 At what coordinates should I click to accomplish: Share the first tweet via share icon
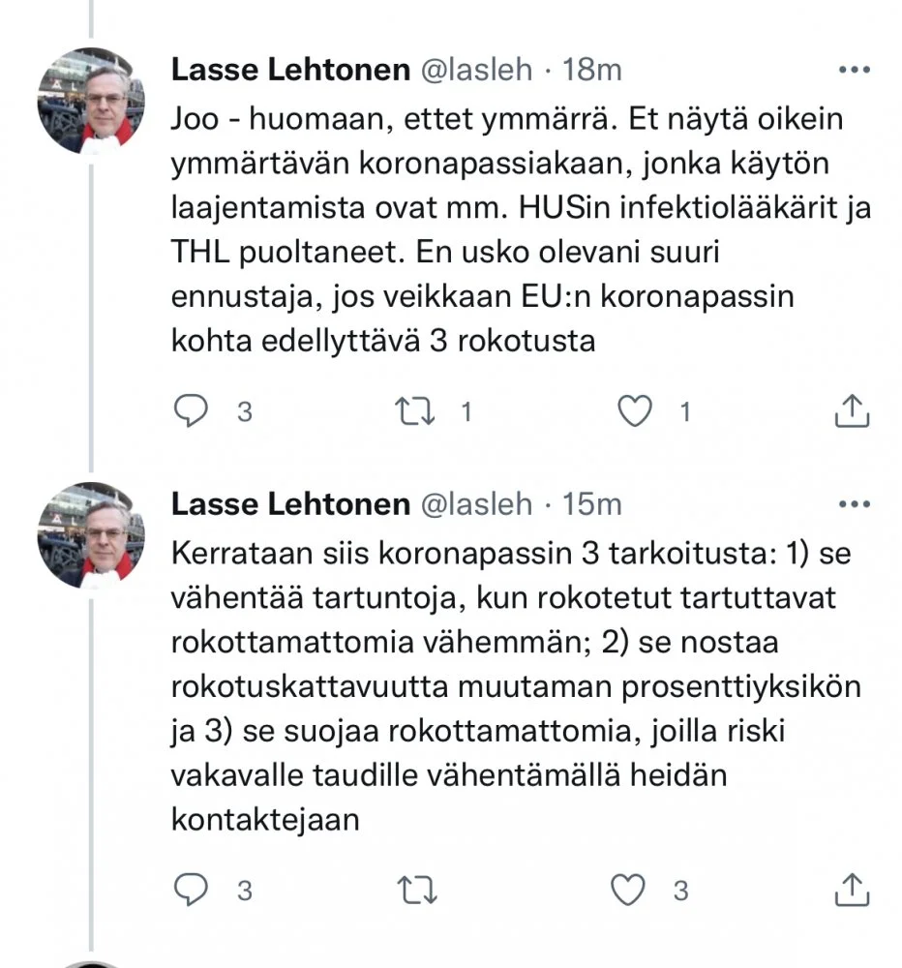853,412
